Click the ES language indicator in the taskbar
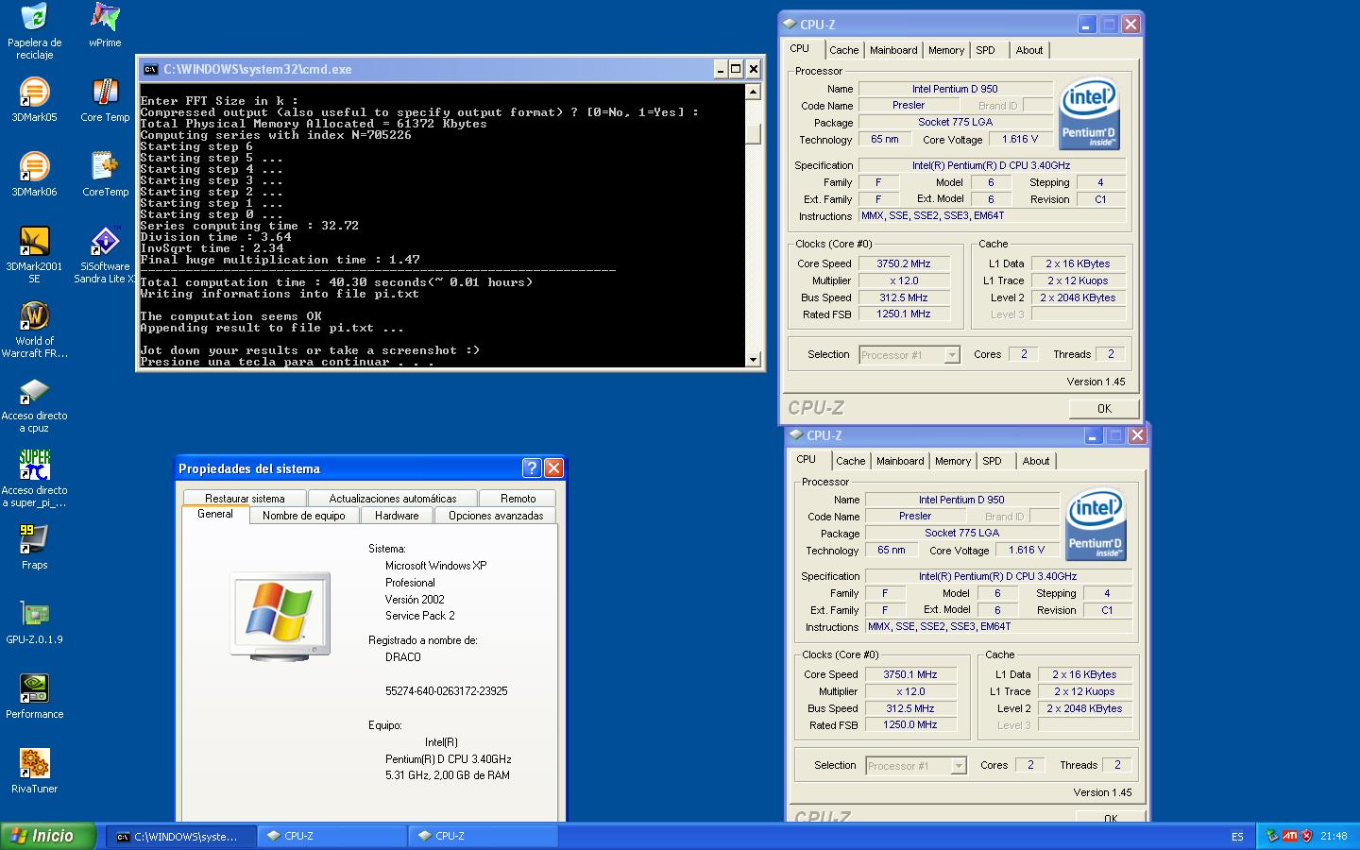This screenshot has width=1360, height=850. (x=1237, y=837)
